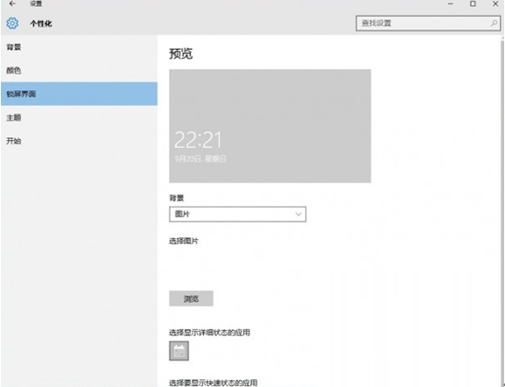The image size is (505, 387).
Task: Click the magnifier icon in the search box
Action: 494,23
